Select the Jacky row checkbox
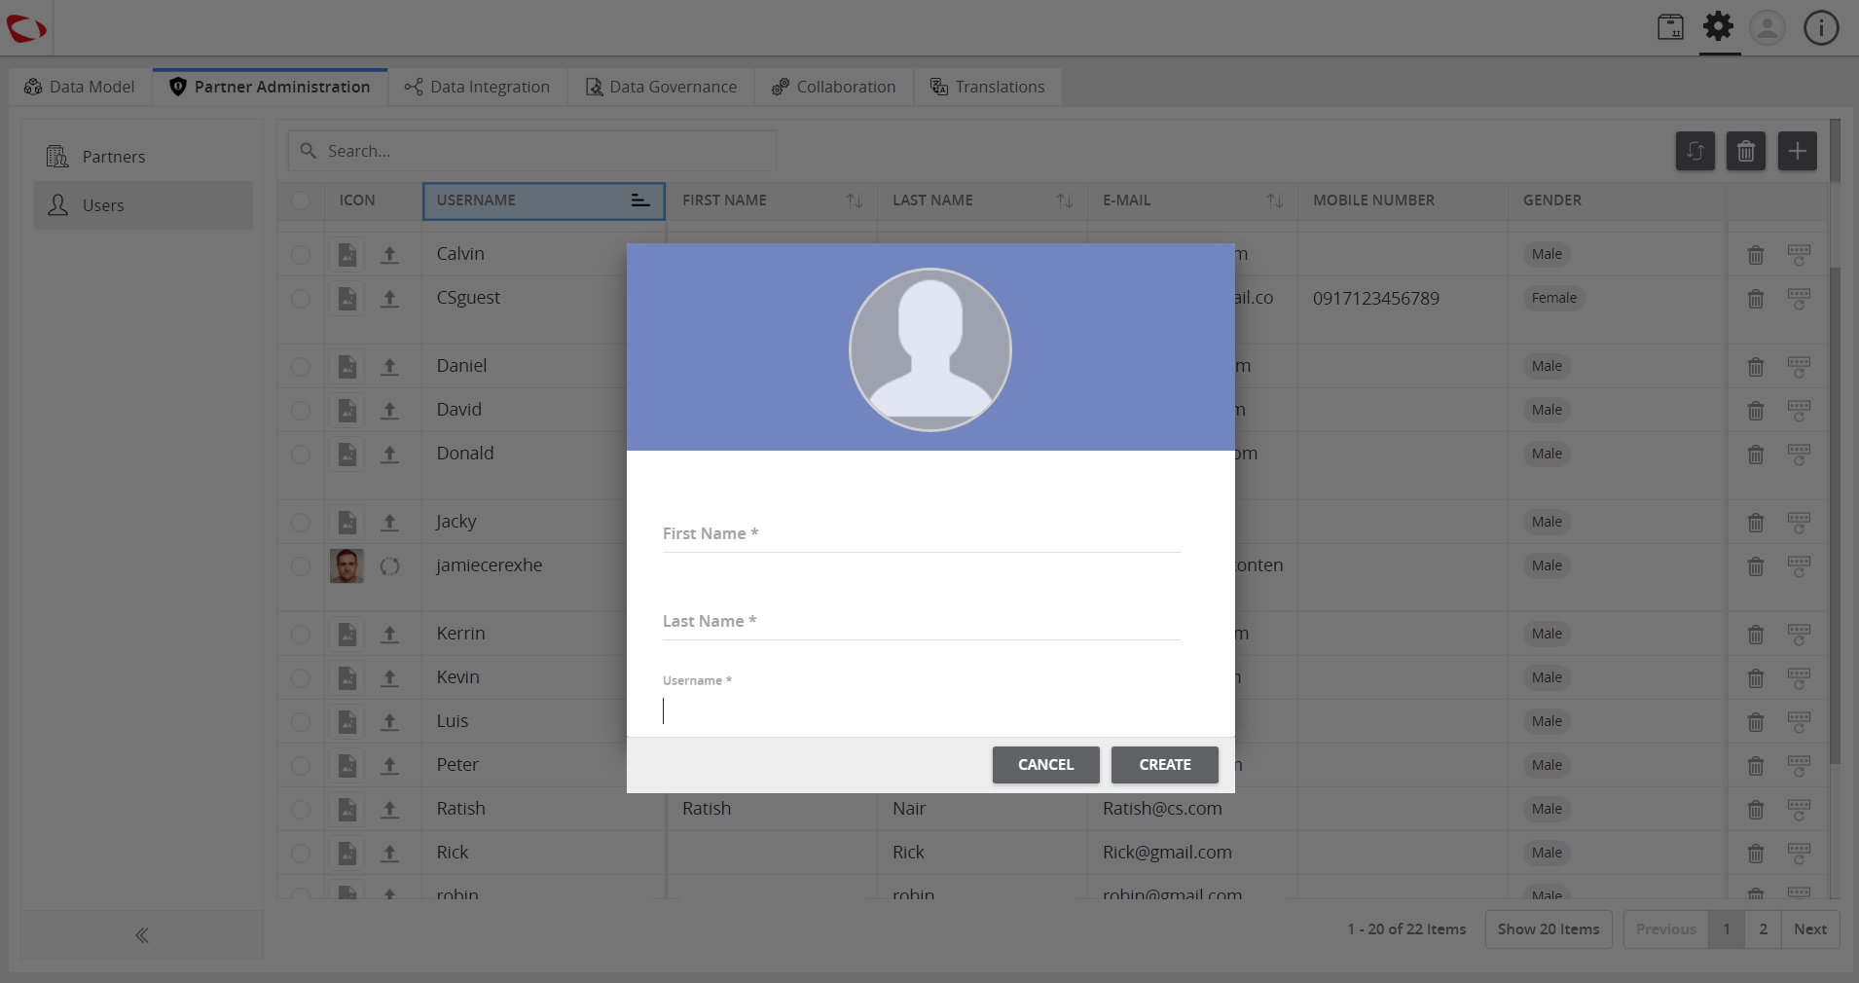The image size is (1859, 983). [301, 523]
